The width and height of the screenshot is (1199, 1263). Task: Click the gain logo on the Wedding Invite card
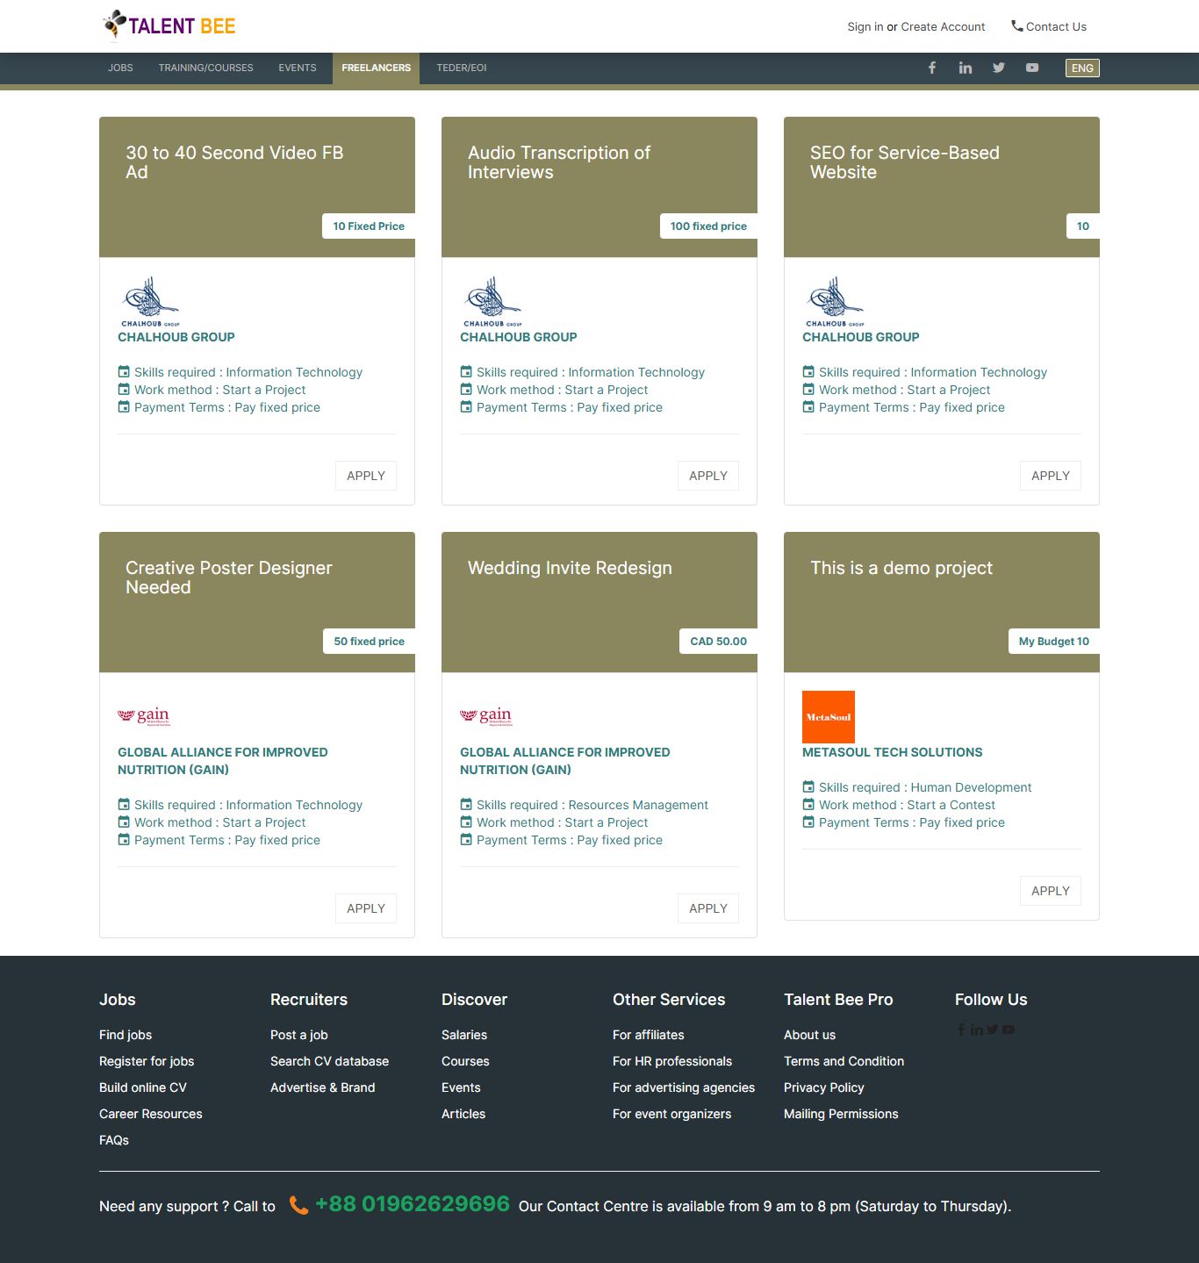485,716
